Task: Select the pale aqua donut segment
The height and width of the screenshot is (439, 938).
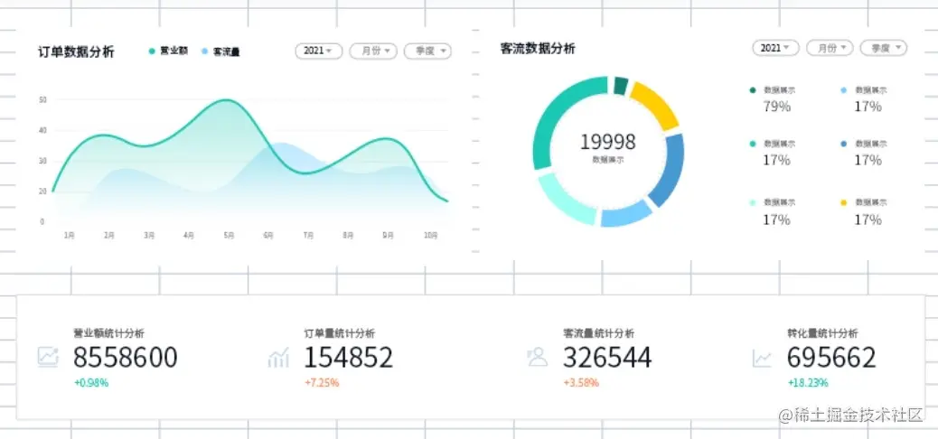Action: coord(565,200)
